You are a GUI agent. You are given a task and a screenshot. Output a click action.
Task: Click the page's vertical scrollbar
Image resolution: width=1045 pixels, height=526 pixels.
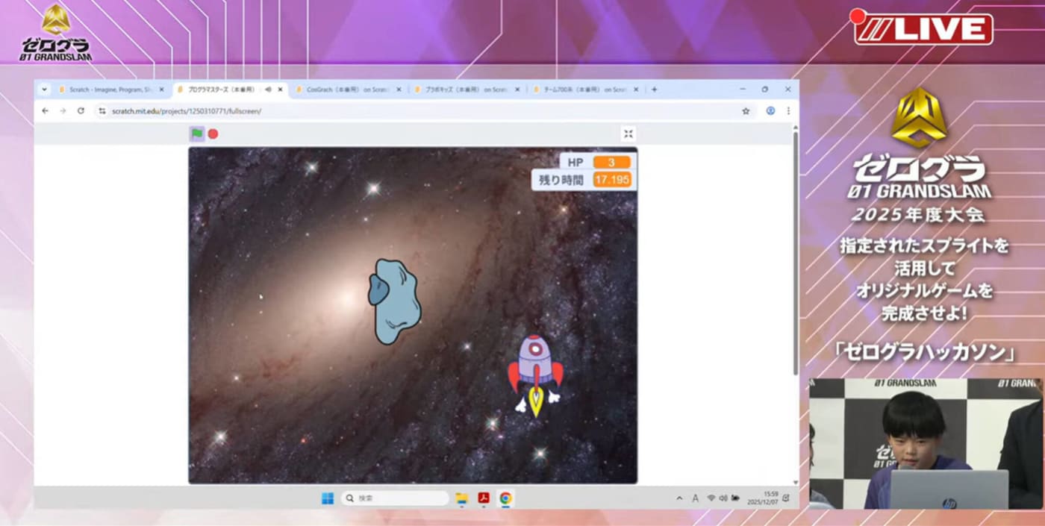[795, 254]
